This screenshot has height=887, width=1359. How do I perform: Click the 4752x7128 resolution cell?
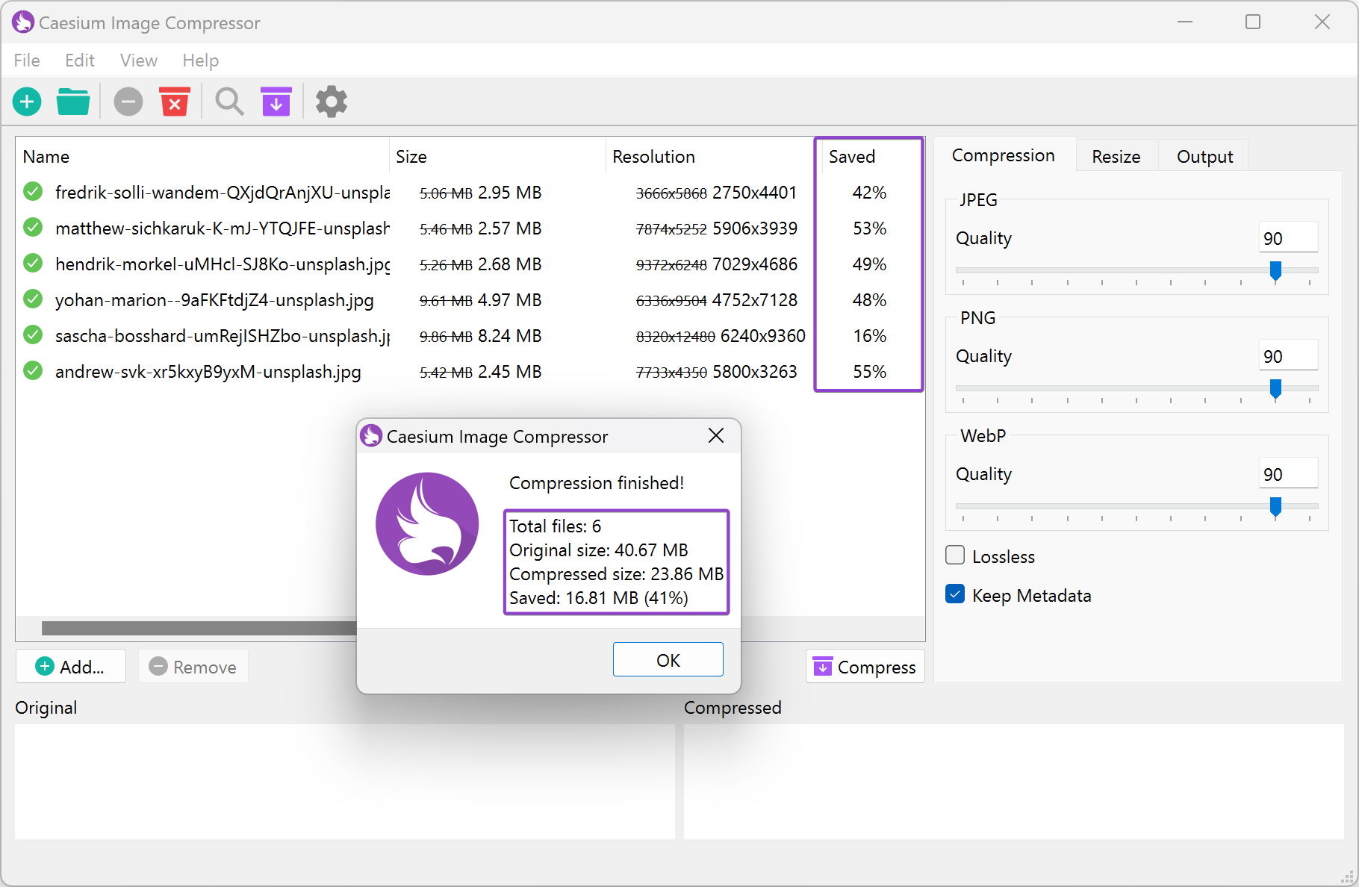click(x=755, y=300)
